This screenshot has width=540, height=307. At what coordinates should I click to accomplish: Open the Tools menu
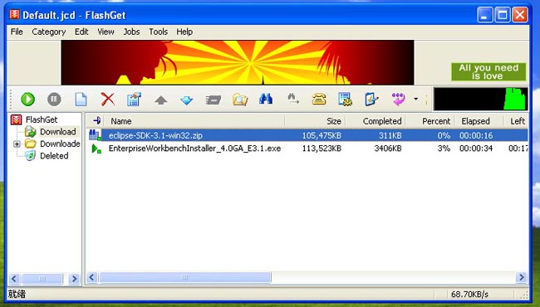point(158,32)
